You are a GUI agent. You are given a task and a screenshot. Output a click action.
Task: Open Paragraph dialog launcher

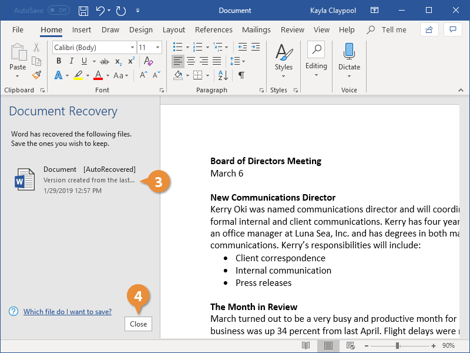pyautogui.click(x=261, y=90)
